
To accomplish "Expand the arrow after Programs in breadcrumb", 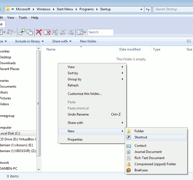I will pyautogui.click(x=97, y=9).
